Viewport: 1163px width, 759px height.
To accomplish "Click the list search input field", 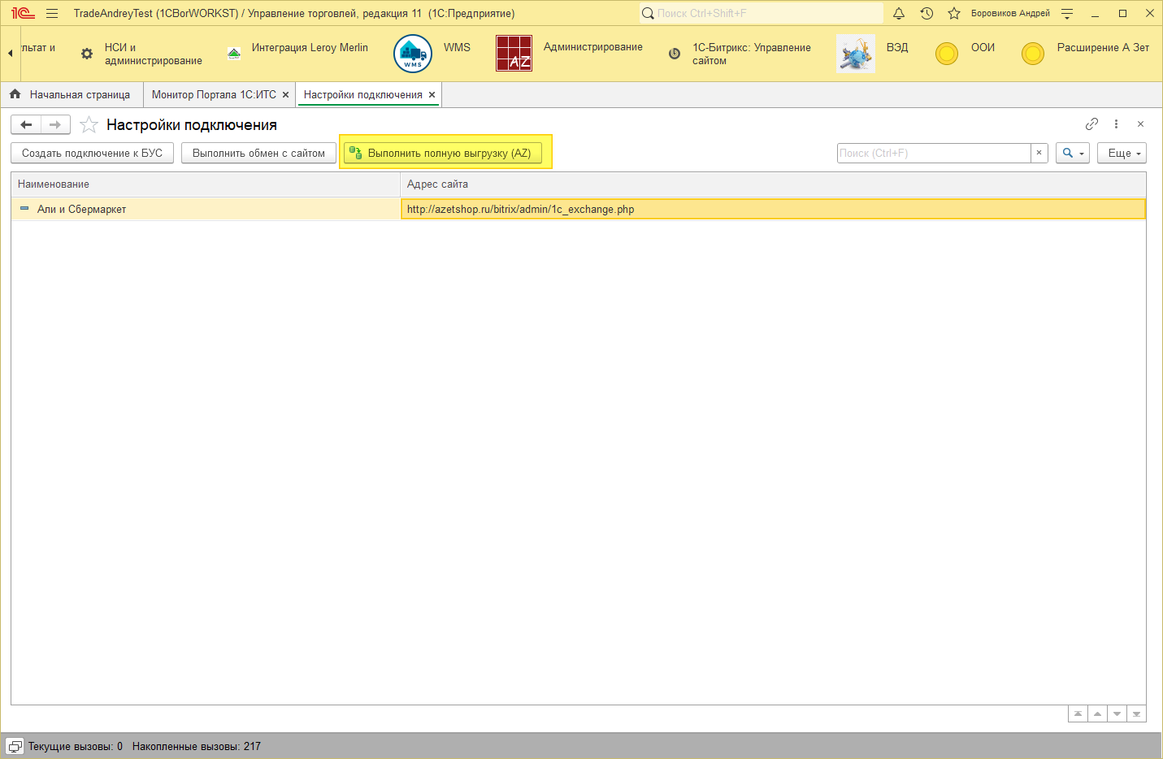I will (x=933, y=153).
